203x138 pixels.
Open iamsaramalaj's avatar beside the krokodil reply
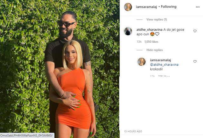pos(141,62)
